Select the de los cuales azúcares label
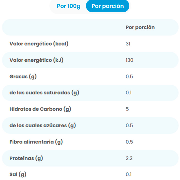 [x=43, y=125]
